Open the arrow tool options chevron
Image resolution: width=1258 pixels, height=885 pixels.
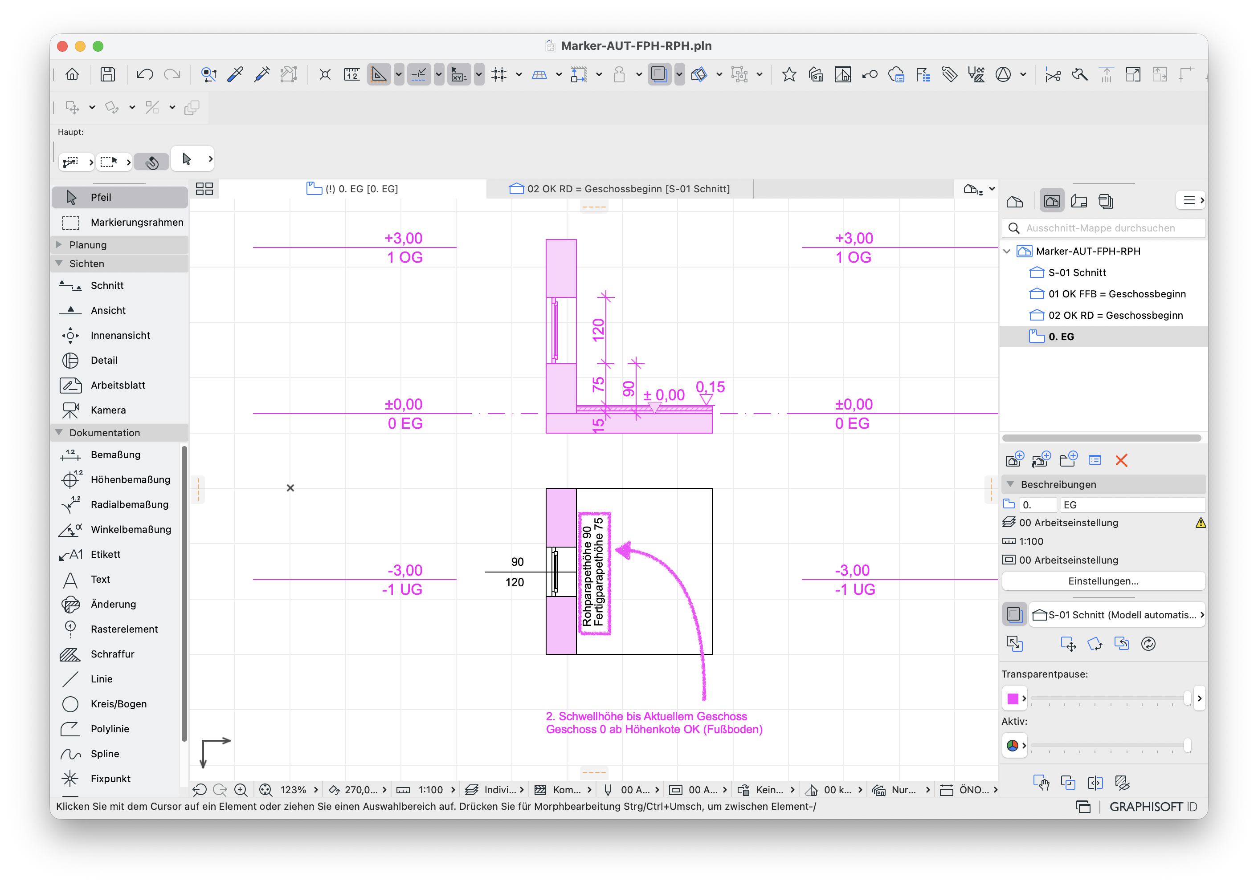[210, 159]
